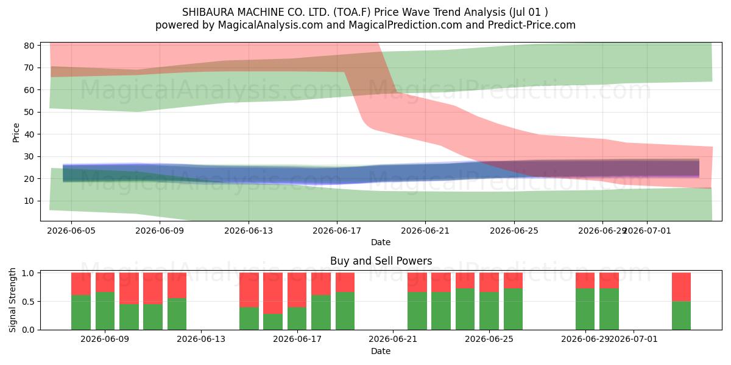The width and height of the screenshot is (731, 365).
Task: Click the 'Price' y-axis label
Action: [16, 132]
